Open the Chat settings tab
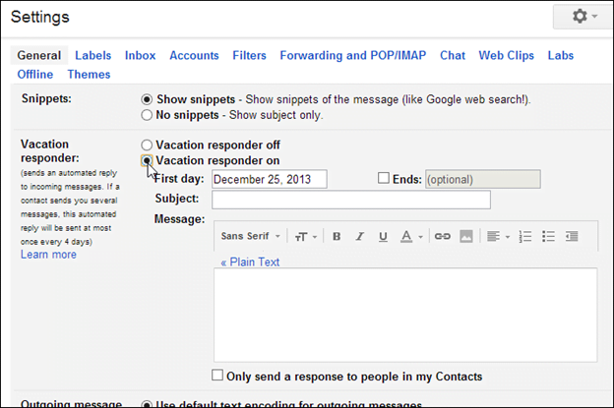 pyautogui.click(x=453, y=56)
